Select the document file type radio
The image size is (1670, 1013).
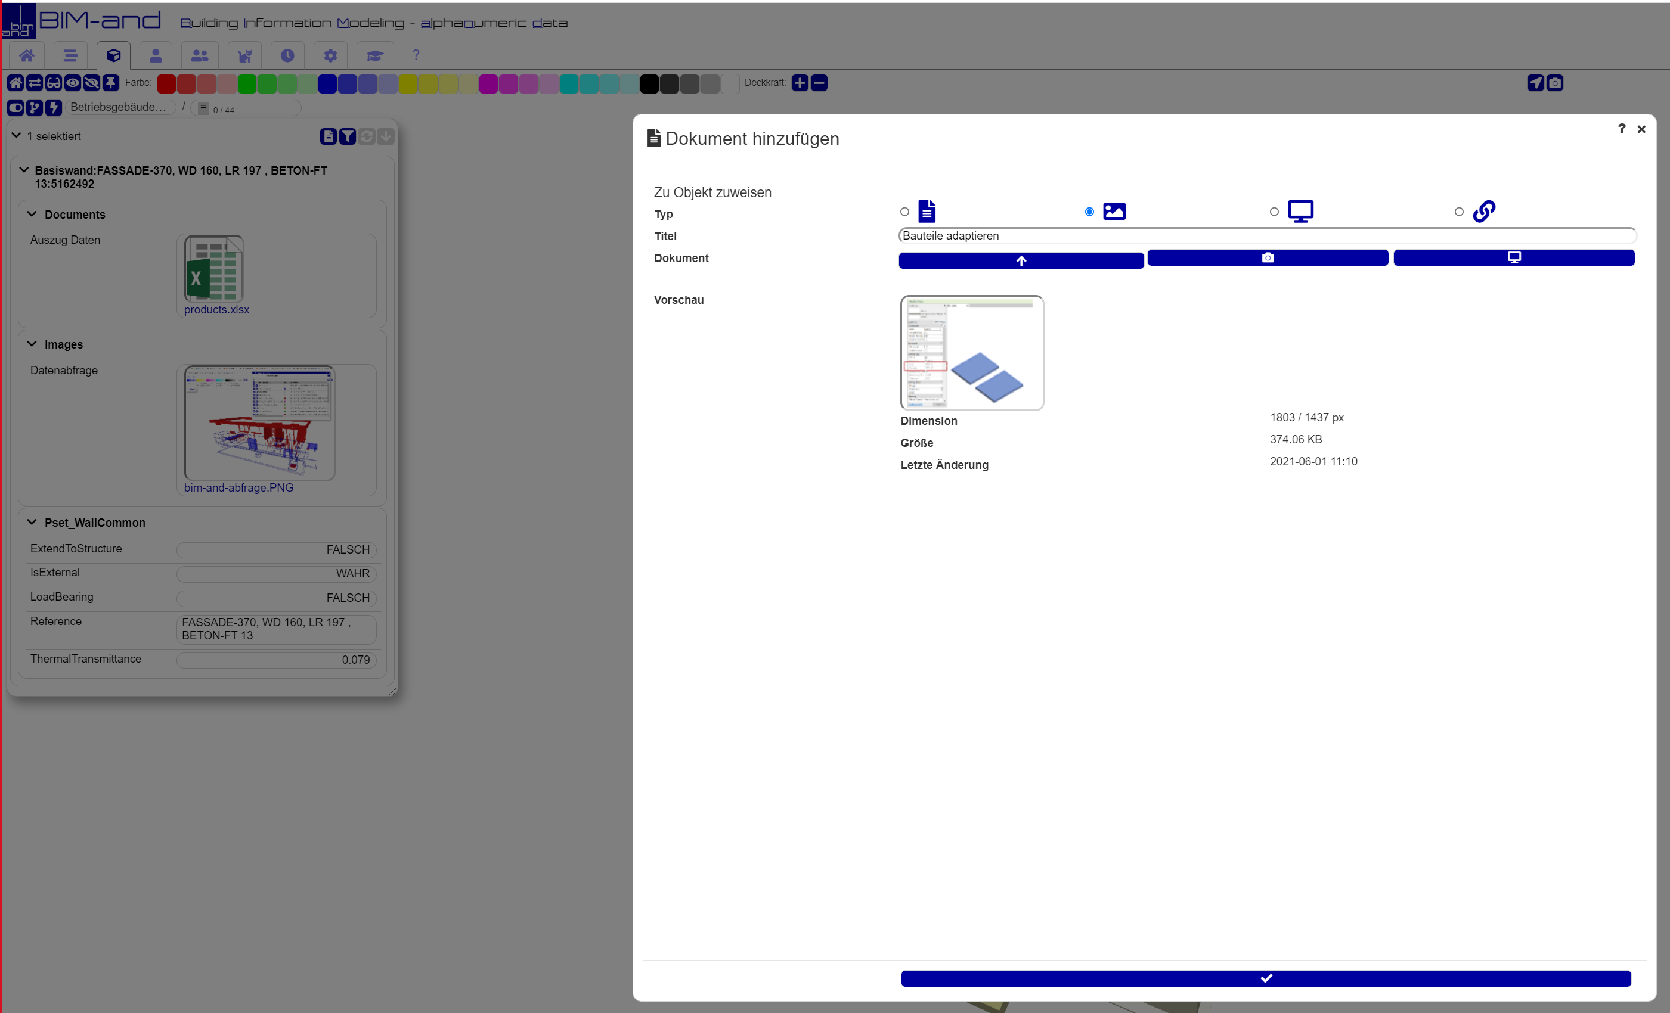905,212
